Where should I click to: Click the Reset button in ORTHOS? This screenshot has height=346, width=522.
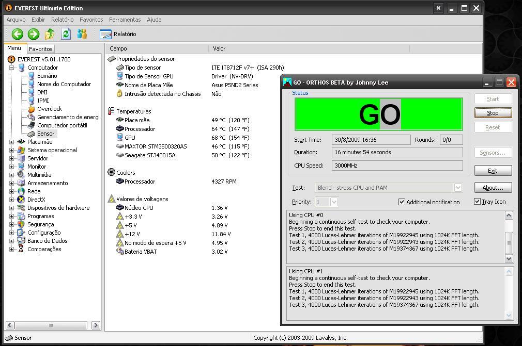point(493,127)
